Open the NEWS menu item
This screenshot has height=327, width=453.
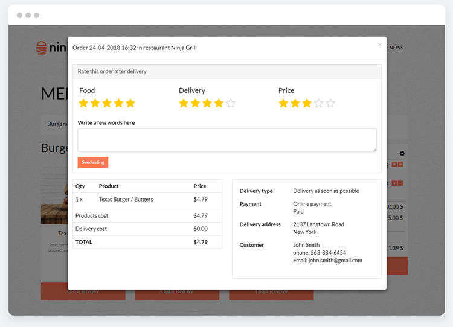pos(396,48)
